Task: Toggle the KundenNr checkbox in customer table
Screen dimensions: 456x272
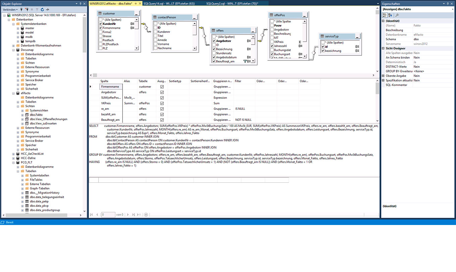Action: [x=101, y=24]
